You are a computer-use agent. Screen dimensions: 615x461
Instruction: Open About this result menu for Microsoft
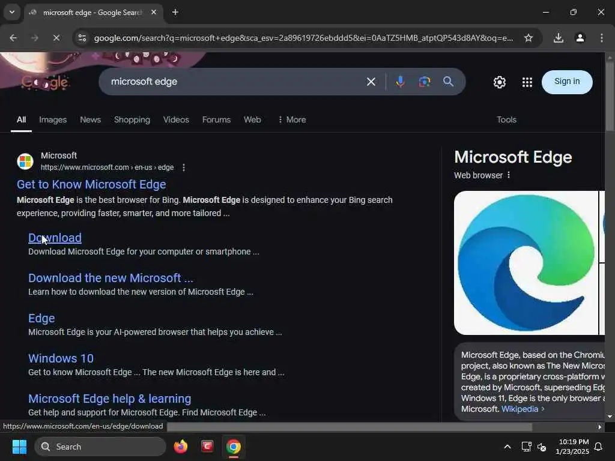(184, 167)
